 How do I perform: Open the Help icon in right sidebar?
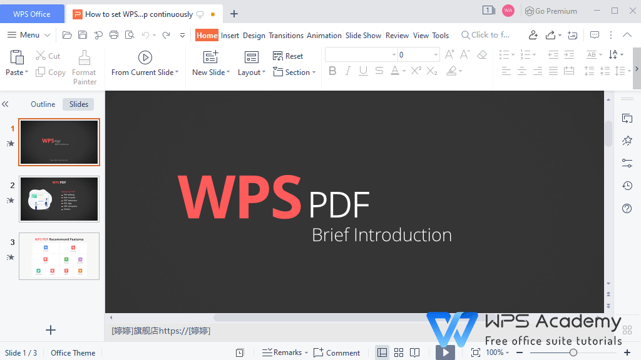pyautogui.click(x=627, y=209)
